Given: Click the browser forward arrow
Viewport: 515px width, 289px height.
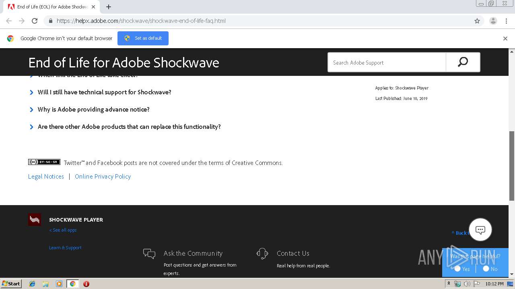Looking at the screenshot, I should point(22,21).
